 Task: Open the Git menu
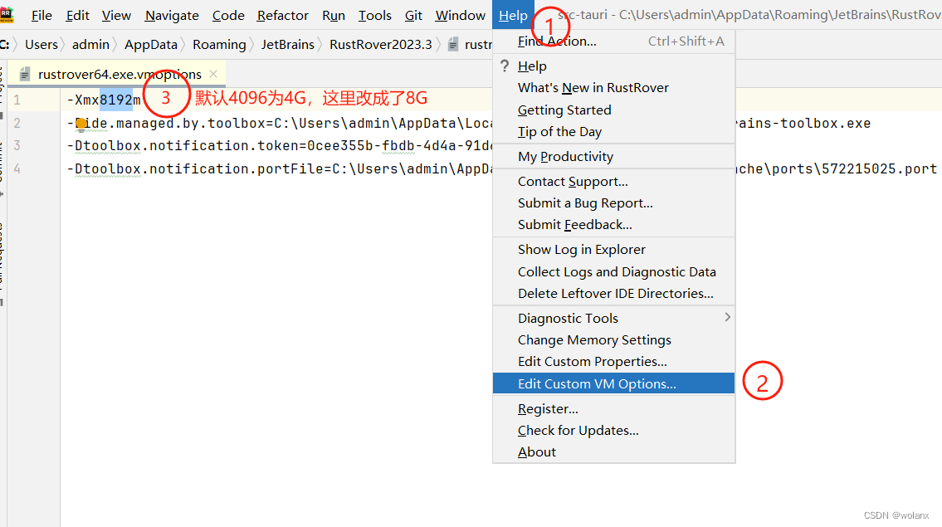pos(413,15)
